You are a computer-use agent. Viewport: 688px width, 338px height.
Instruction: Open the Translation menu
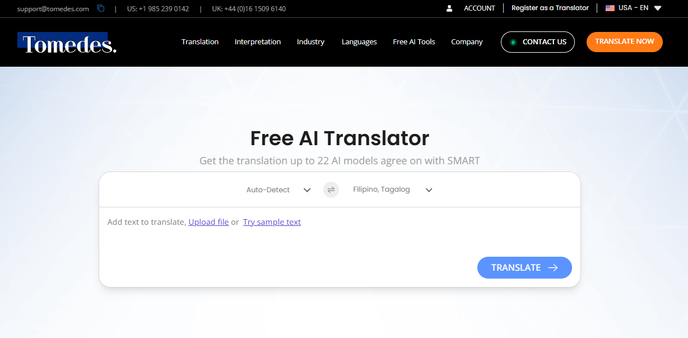[x=199, y=41]
